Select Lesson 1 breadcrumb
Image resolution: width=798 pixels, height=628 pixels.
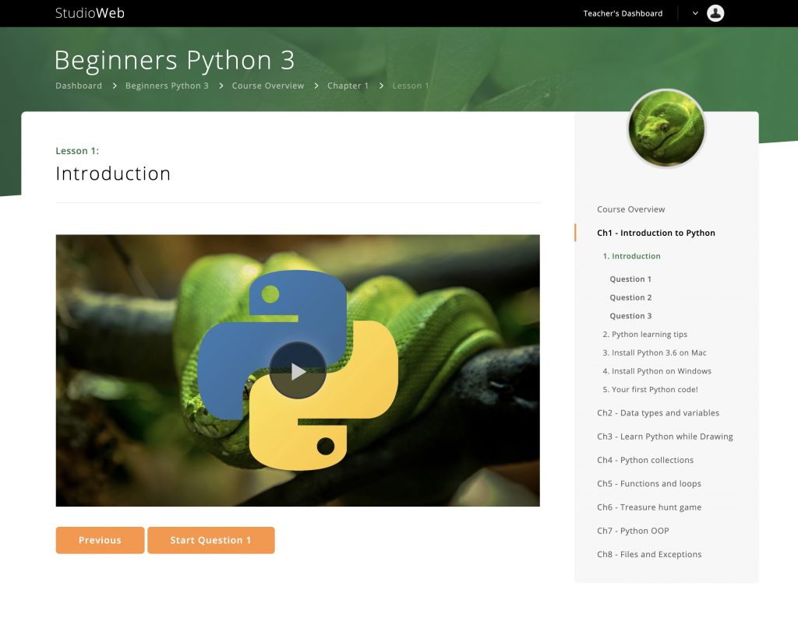coord(411,86)
